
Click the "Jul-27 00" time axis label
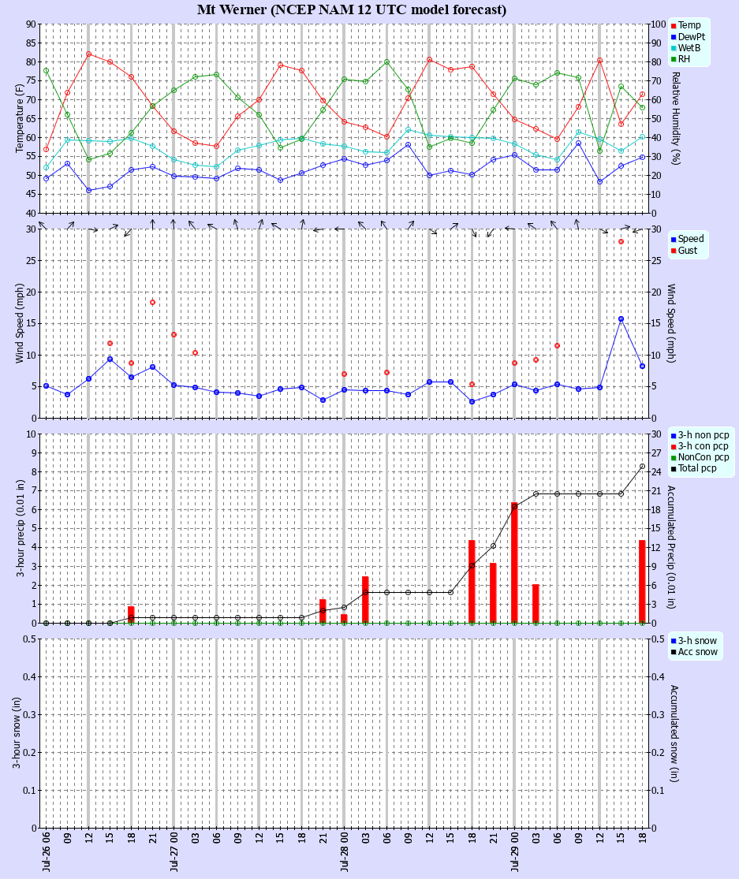coord(174,852)
